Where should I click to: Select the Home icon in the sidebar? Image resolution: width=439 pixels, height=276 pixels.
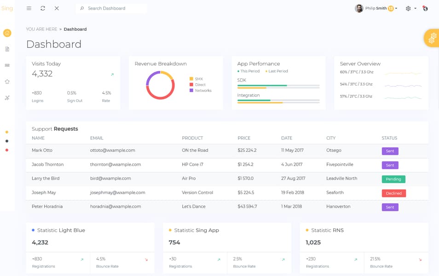coord(6,33)
